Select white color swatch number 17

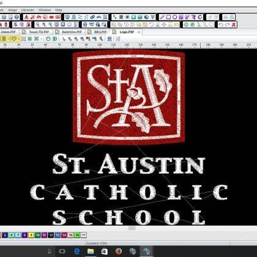[84, 235]
